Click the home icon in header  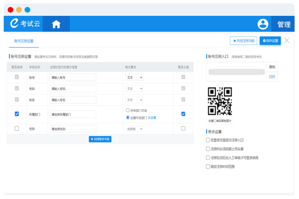(56, 24)
